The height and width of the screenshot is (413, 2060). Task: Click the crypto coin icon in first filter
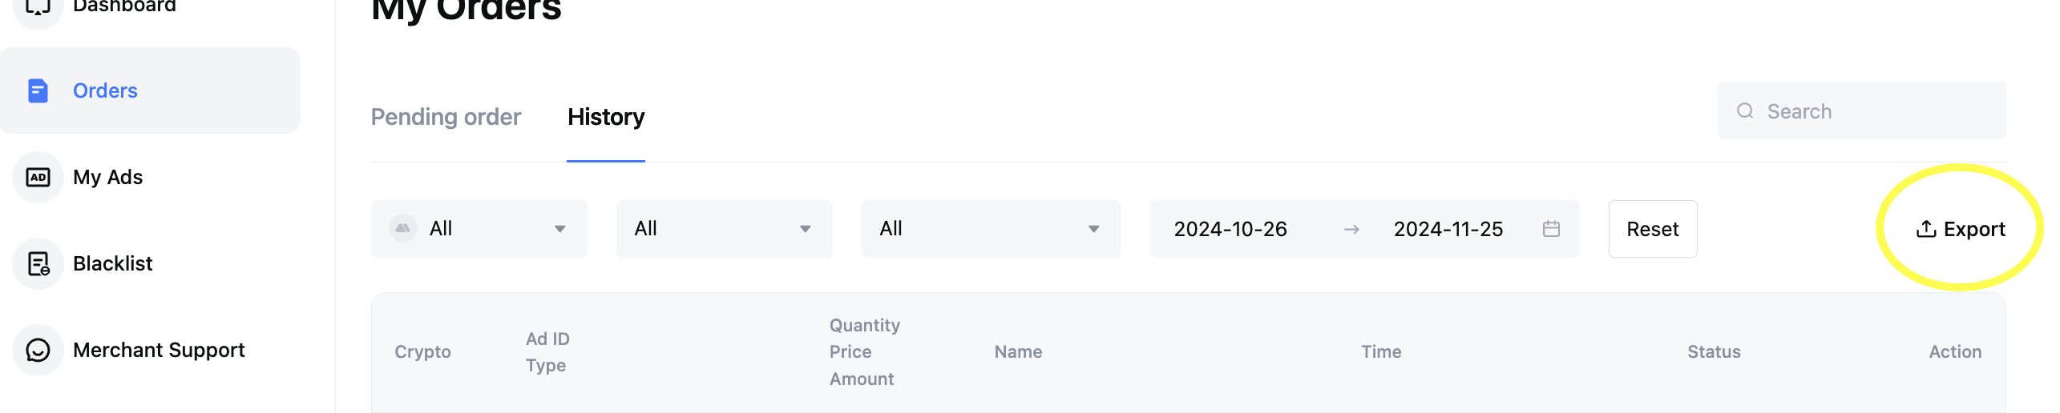403,229
